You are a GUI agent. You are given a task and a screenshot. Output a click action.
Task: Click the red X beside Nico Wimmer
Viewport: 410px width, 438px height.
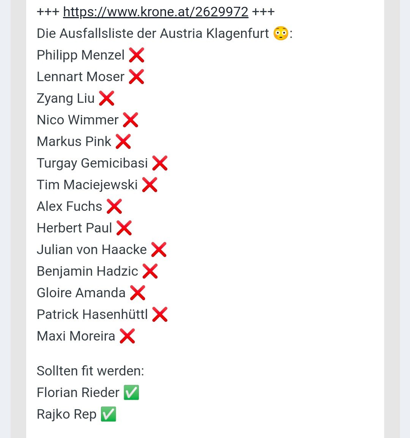pyautogui.click(x=130, y=120)
